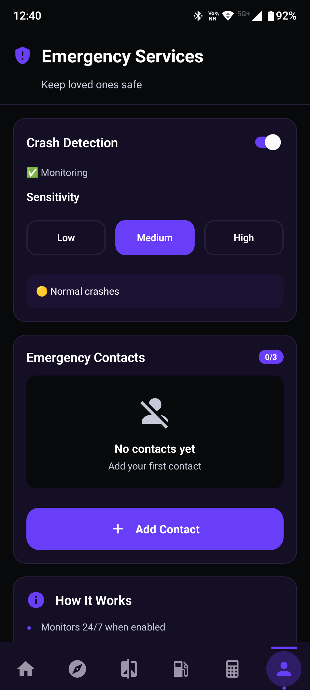Open the fuel pump icon
The height and width of the screenshot is (690, 310).
tap(181, 669)
